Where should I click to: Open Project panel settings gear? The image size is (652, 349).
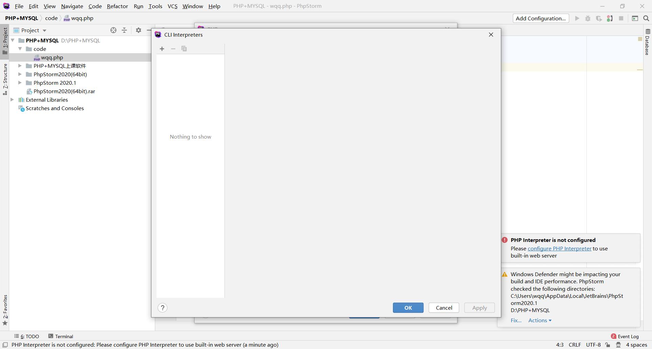coord(139,30)
